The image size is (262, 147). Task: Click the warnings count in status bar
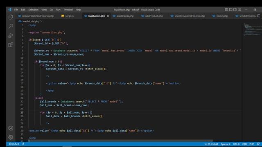tap(17, 144)
